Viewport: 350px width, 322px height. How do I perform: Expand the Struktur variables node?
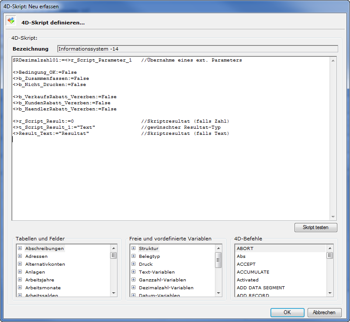[x=133, y=248]
